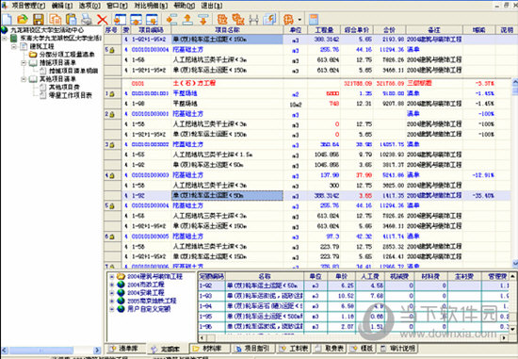Click the 工程量 column header
Viewport: 518px width, 359px height.
pyautogui.click(x=324, y=30)
